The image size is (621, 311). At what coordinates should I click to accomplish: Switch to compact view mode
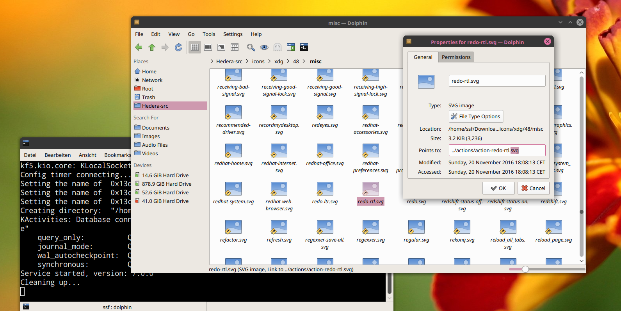coord(208,47)
